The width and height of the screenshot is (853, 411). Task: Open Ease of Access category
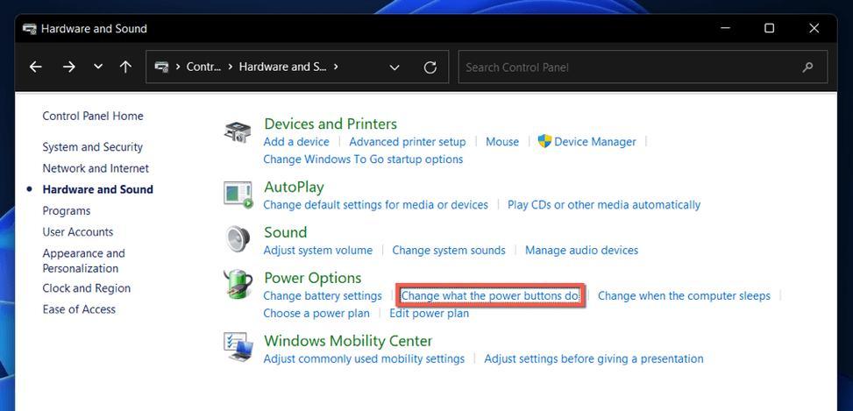pyautogui.click(x=79, y=309)
